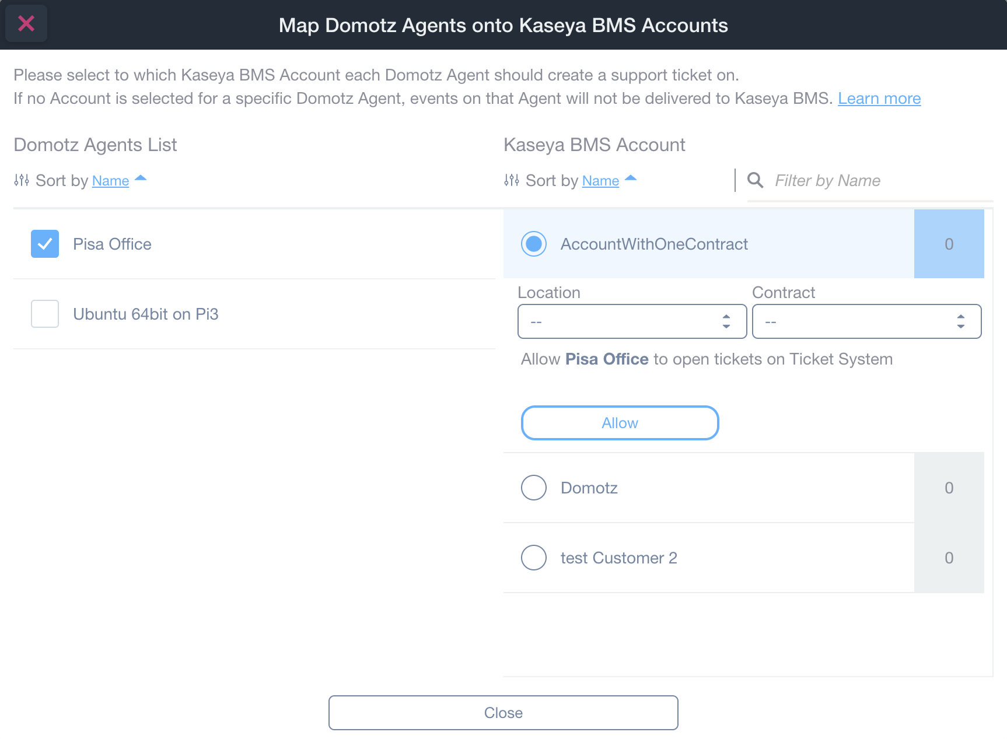Uncheck the Pisa Office checkbox
The image size is (1007, 739).
45,244
